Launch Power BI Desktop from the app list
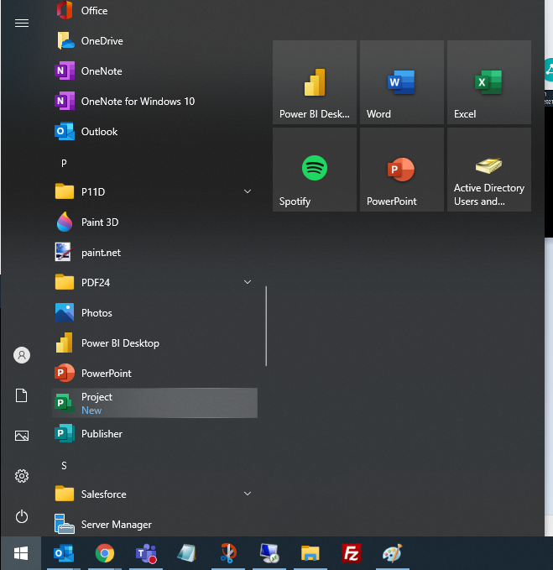Image resolution: width=553 pixels, height=570 pixels. click(x=154, y=343)
